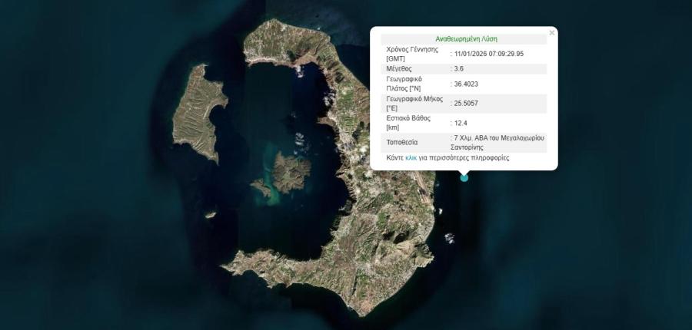Image resolution: width=692 pixels, height=330 pixels.
Task: Click the 'Τοποθεσία' label
Action: click(401, 143)
